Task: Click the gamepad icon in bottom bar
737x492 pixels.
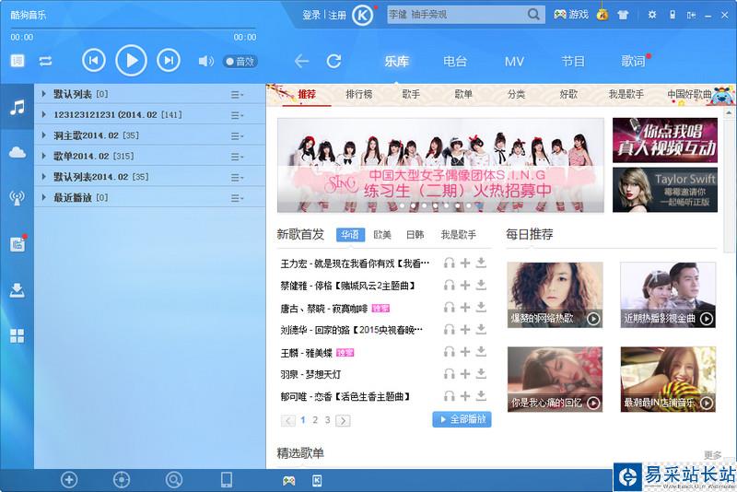Action: [x=288, y=481]
